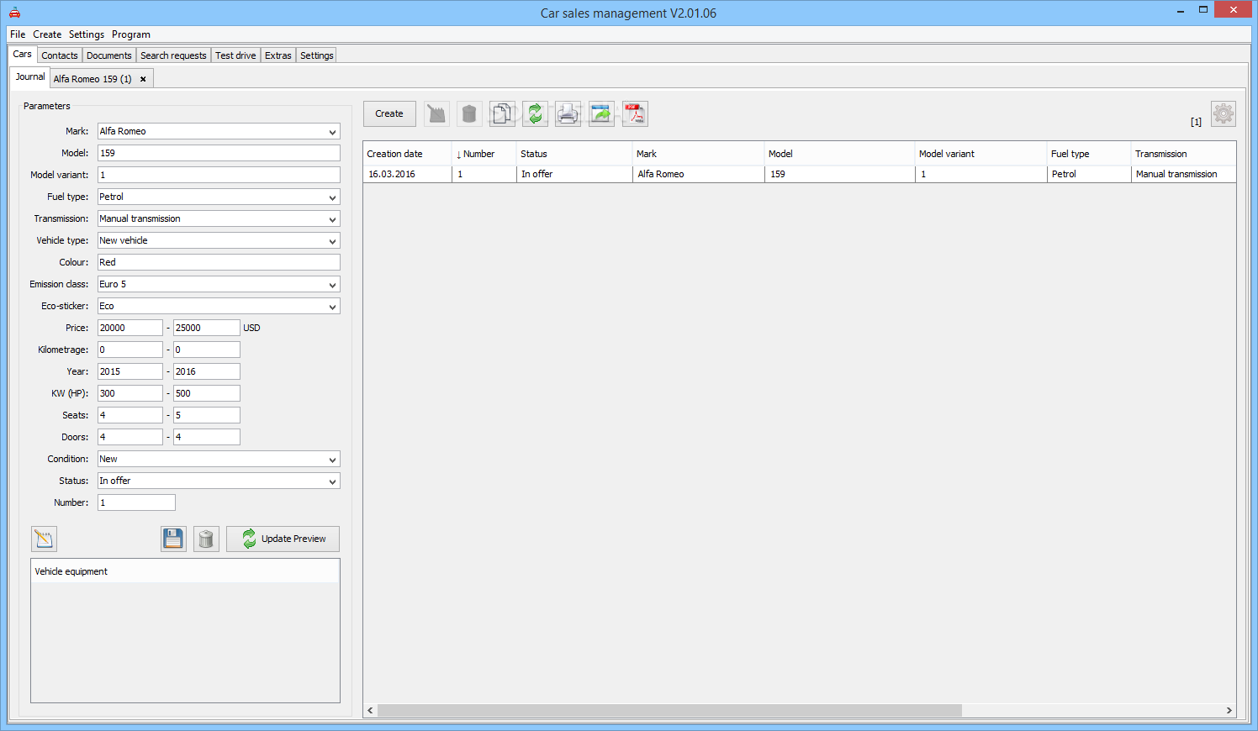
Task: Click the Colour input field
Action: click(219, 262)
